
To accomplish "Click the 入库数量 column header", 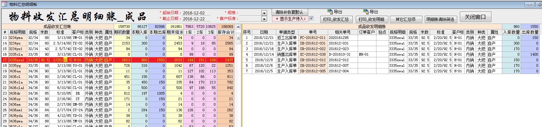I will click(x=511, y=32).
